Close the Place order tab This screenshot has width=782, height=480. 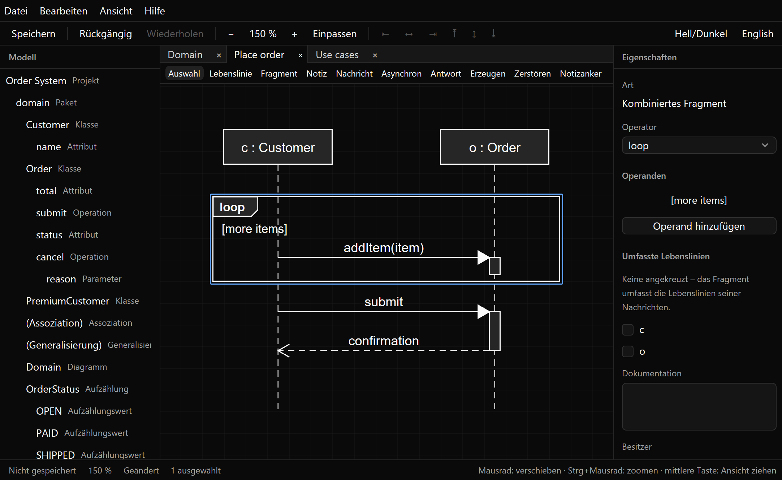pos(301,55)
